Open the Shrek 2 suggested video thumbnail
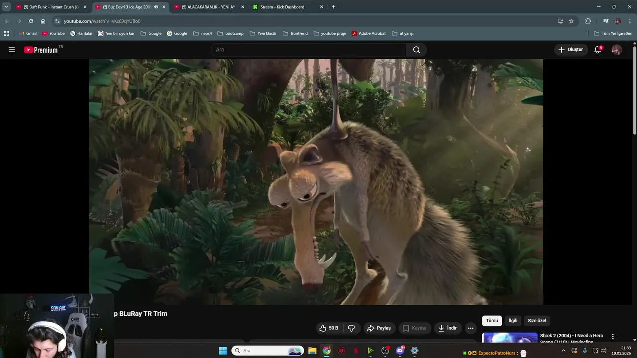This screenshot has width=637, height=358. 510,338
